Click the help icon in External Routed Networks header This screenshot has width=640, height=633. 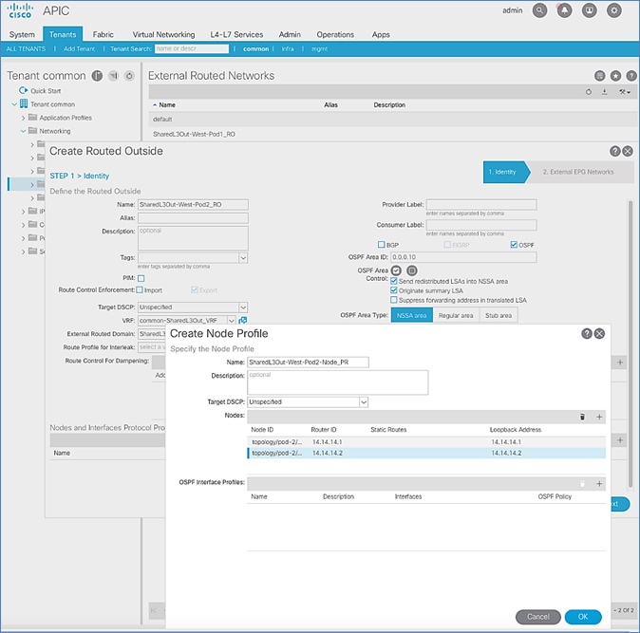631,76
